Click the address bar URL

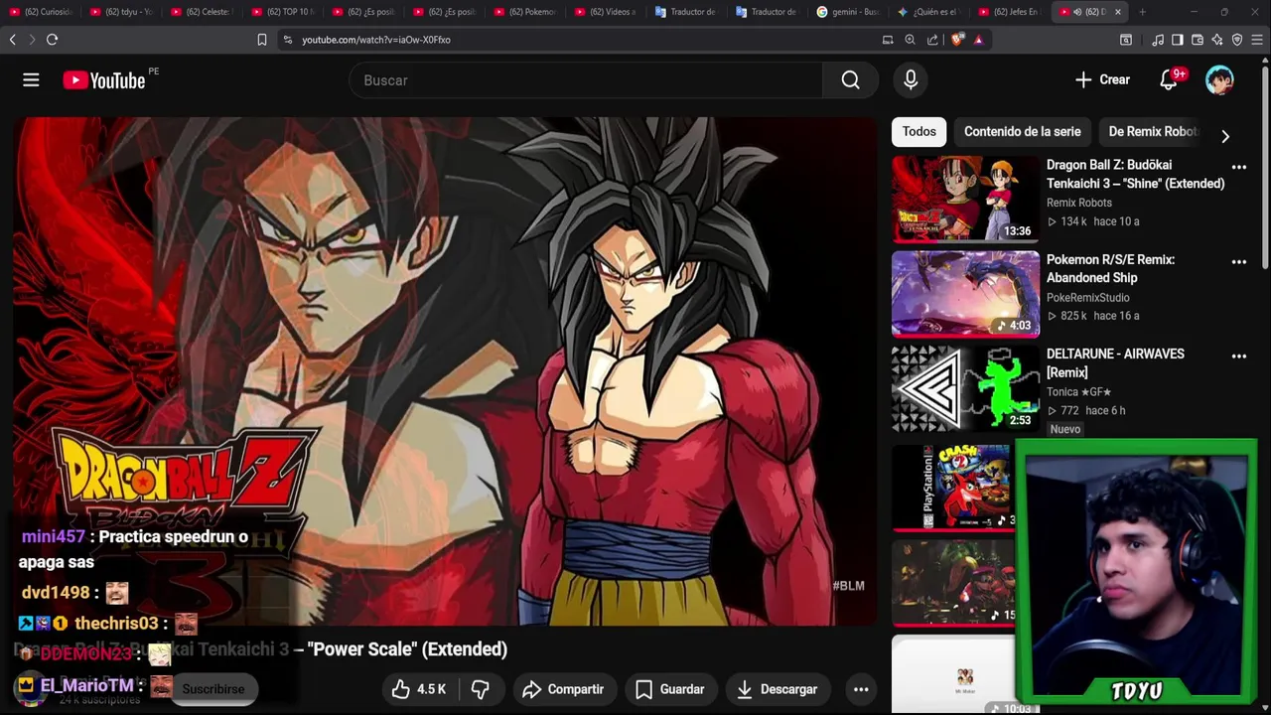click(x=376, y=40)
